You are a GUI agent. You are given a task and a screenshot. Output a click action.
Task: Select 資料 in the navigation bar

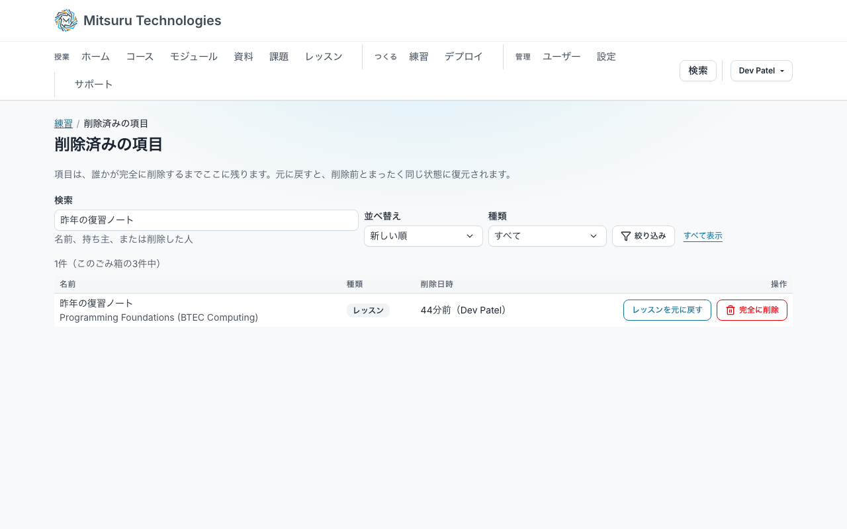(244, 57)
